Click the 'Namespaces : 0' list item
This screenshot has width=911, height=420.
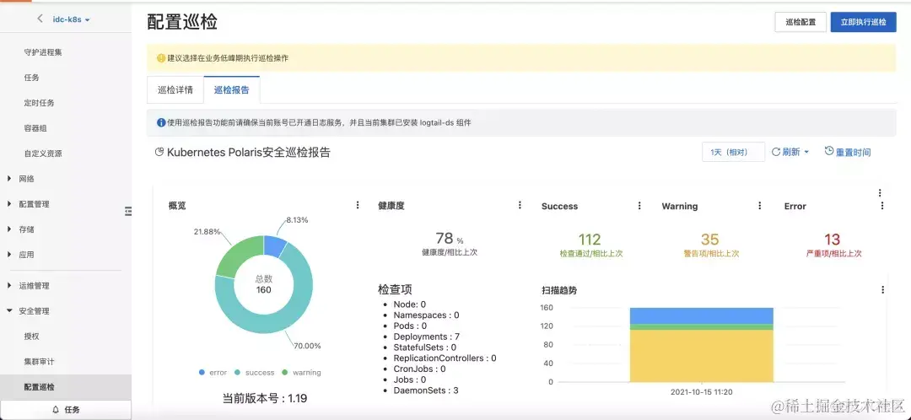(x=426, y=315)
